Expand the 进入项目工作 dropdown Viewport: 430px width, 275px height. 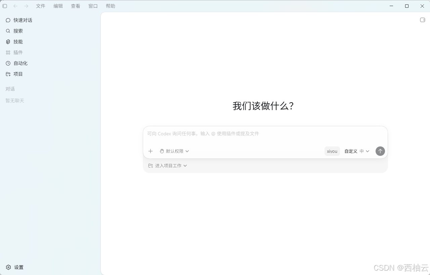(168, 166)
